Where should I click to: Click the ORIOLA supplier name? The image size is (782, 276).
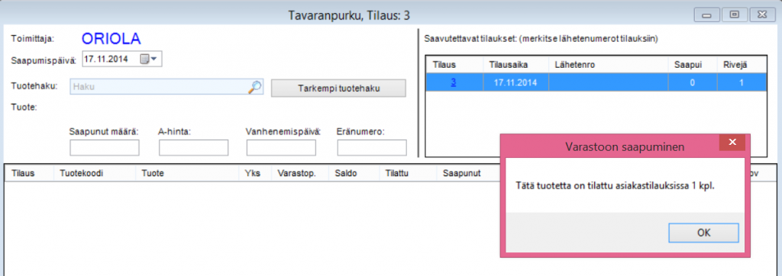111,38
